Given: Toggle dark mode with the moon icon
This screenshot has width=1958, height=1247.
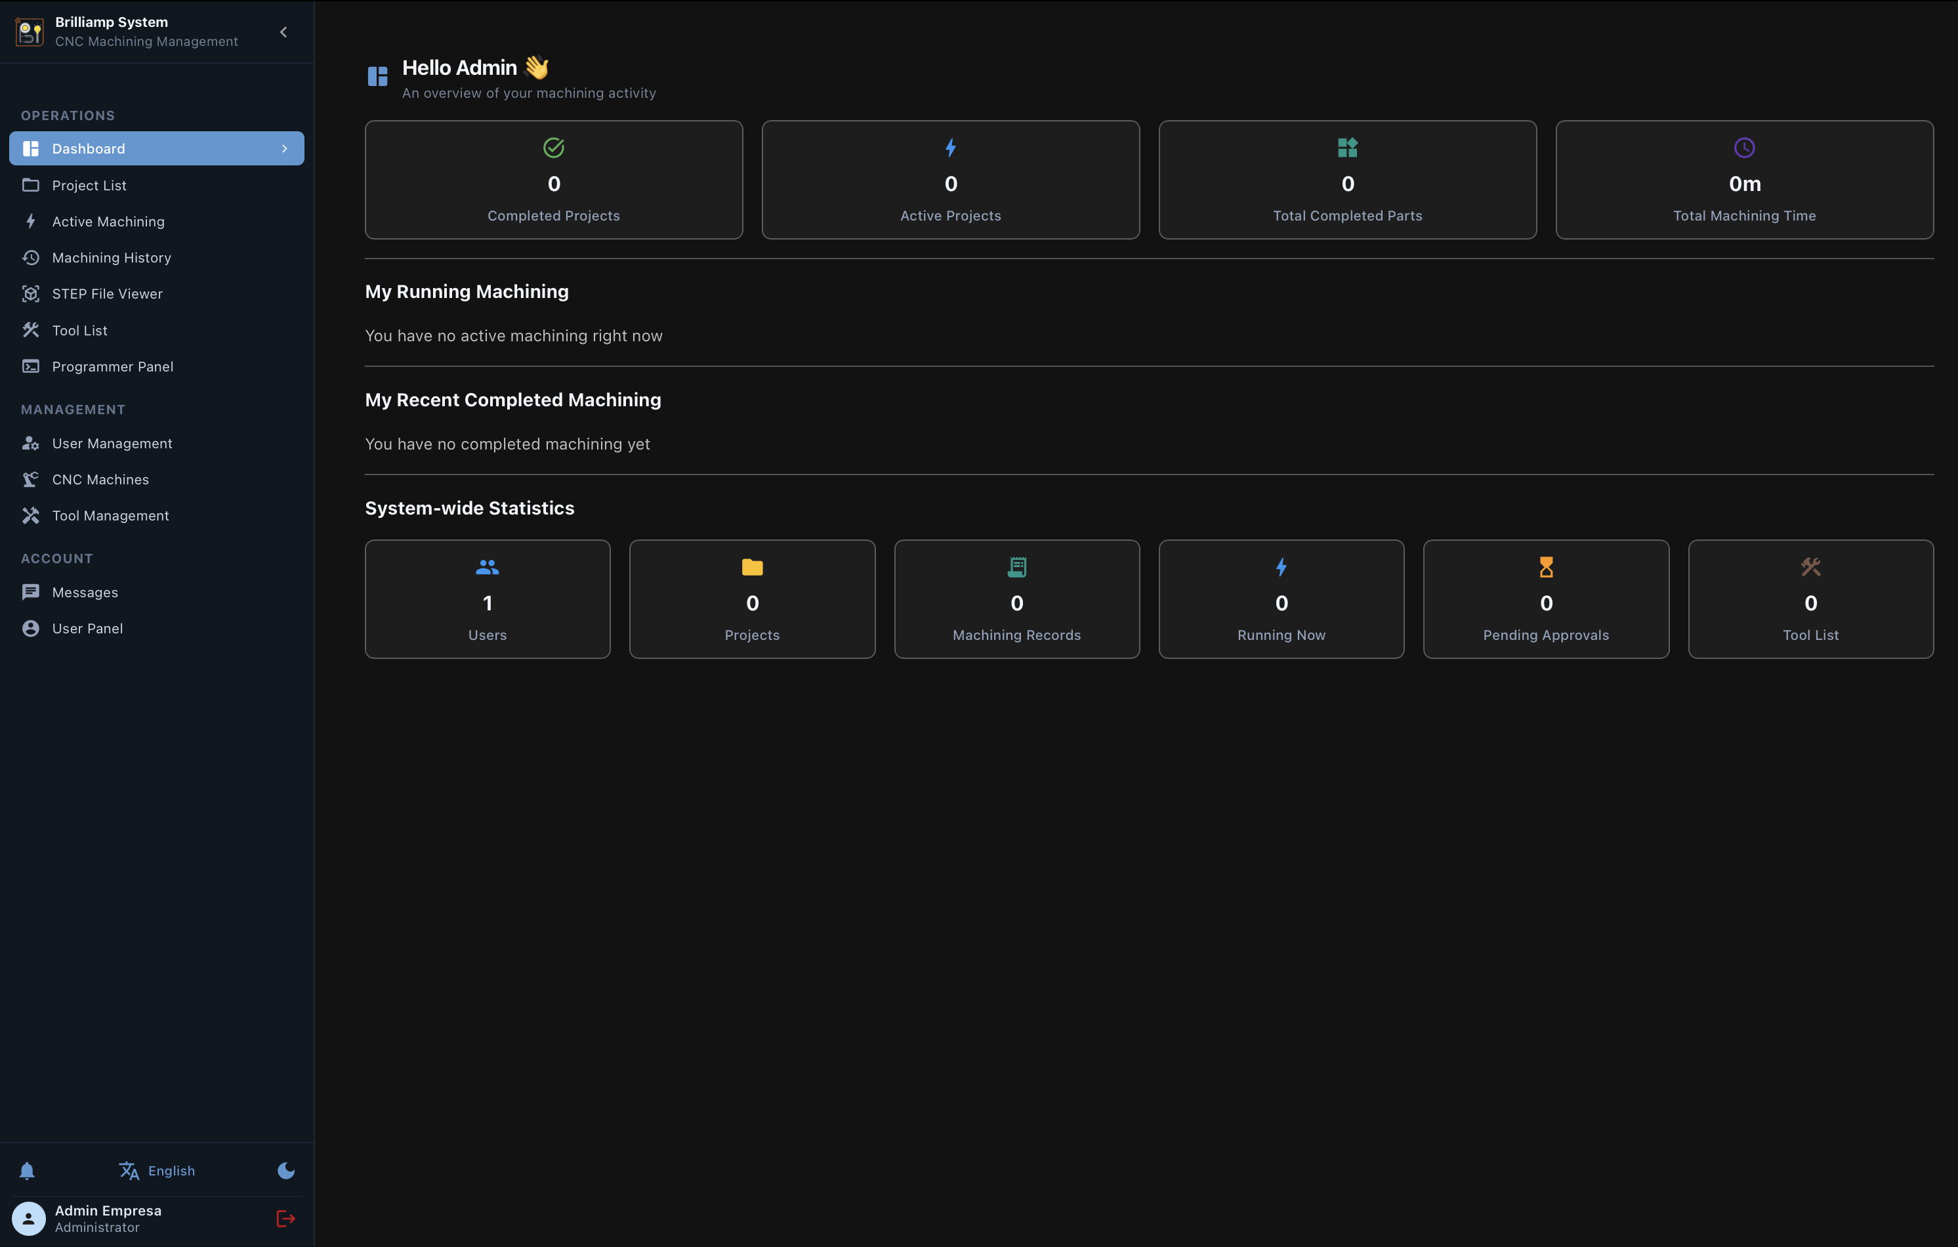Looking at the screenshot, I should click(285, 1170).
